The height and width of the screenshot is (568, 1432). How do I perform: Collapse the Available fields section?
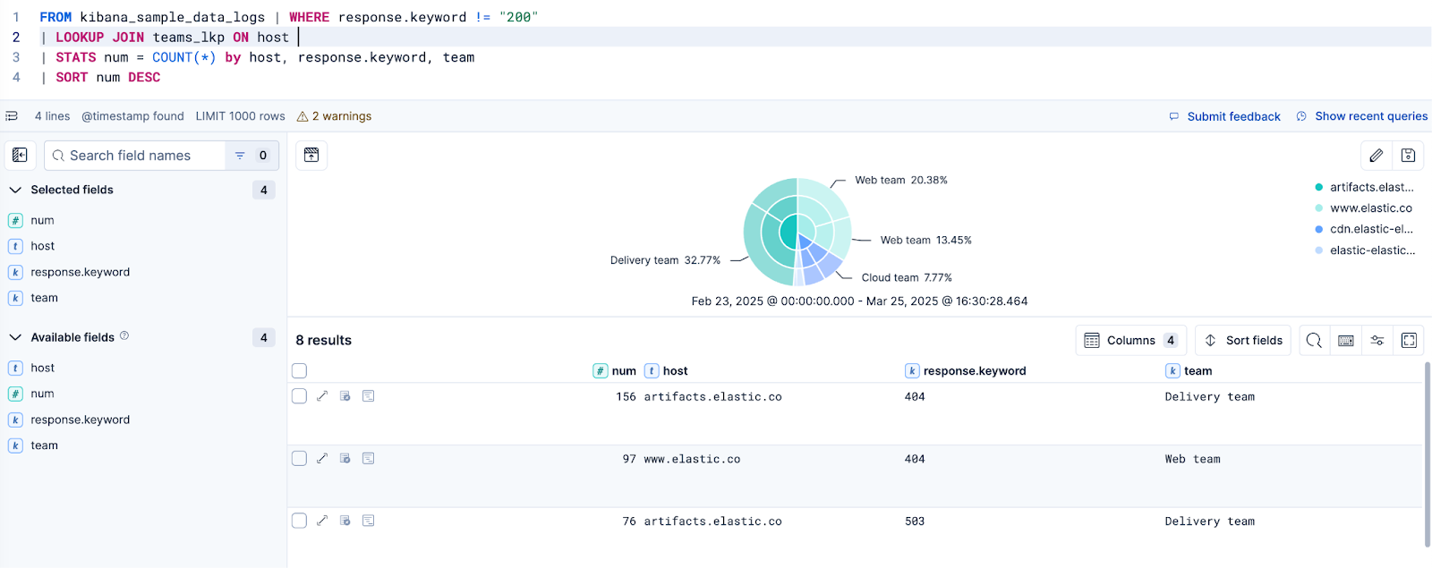pos(15,337)
